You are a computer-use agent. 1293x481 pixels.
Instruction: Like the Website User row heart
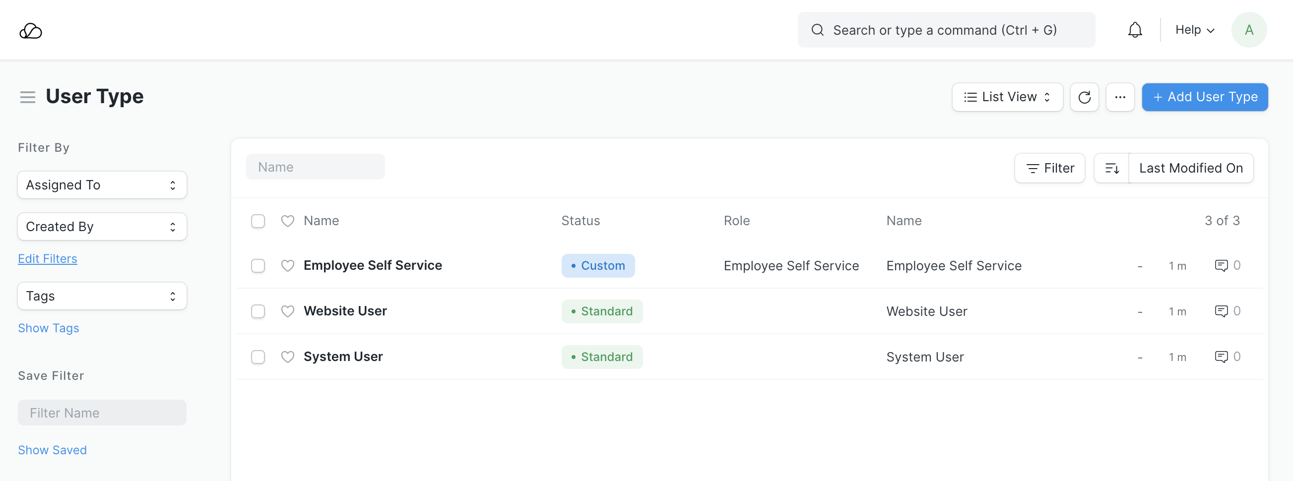288,311
